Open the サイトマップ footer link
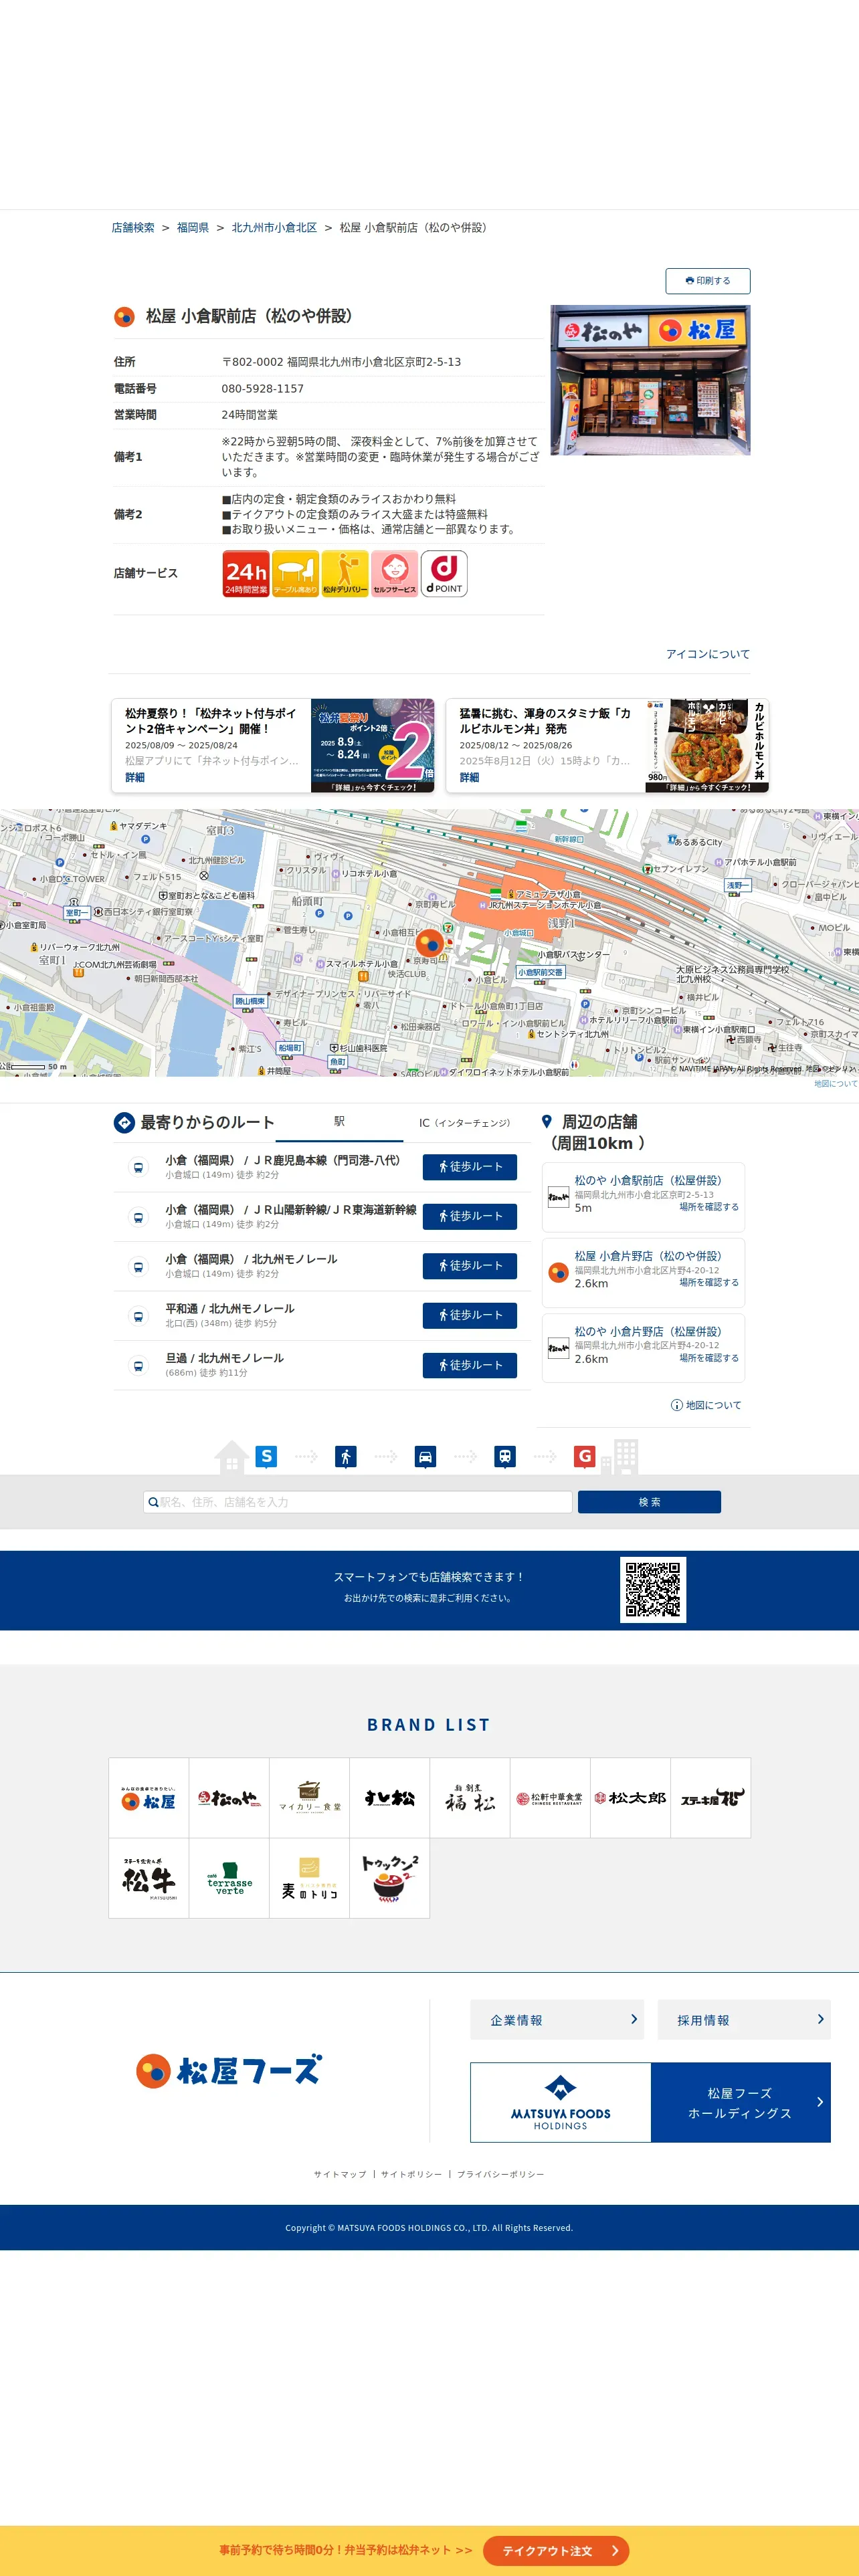This screenshot has width=859, height=2576. click(340, 2174)
